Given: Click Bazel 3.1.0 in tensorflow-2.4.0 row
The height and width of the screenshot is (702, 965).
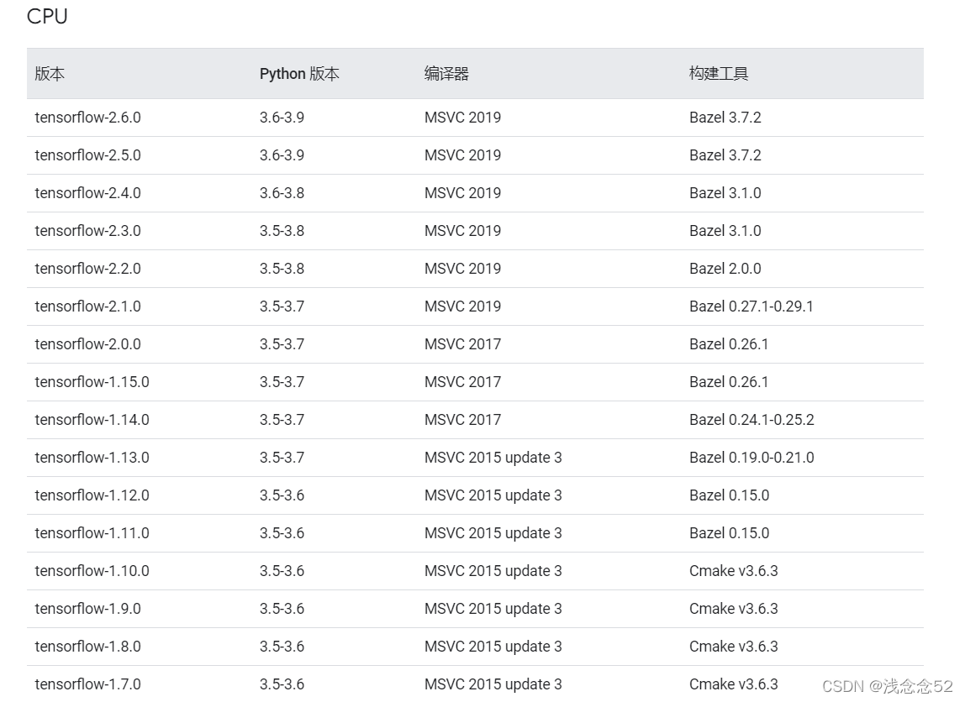Looking at the screenshot, I should tap(725, 193).
